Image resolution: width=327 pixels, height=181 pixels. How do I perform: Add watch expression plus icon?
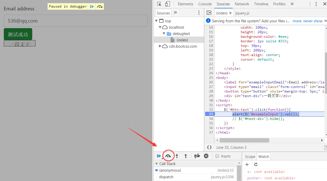(247, 165)
